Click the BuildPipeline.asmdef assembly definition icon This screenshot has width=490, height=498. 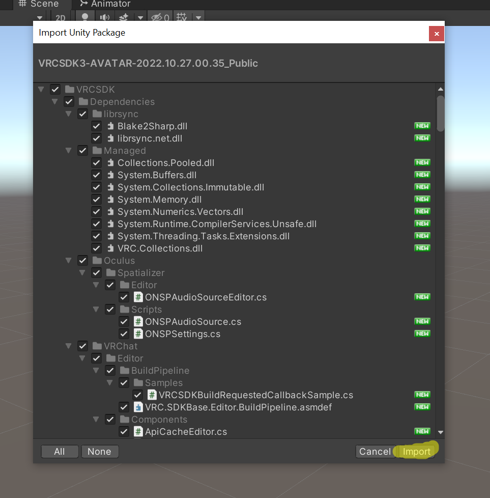[x=138, y=407]
